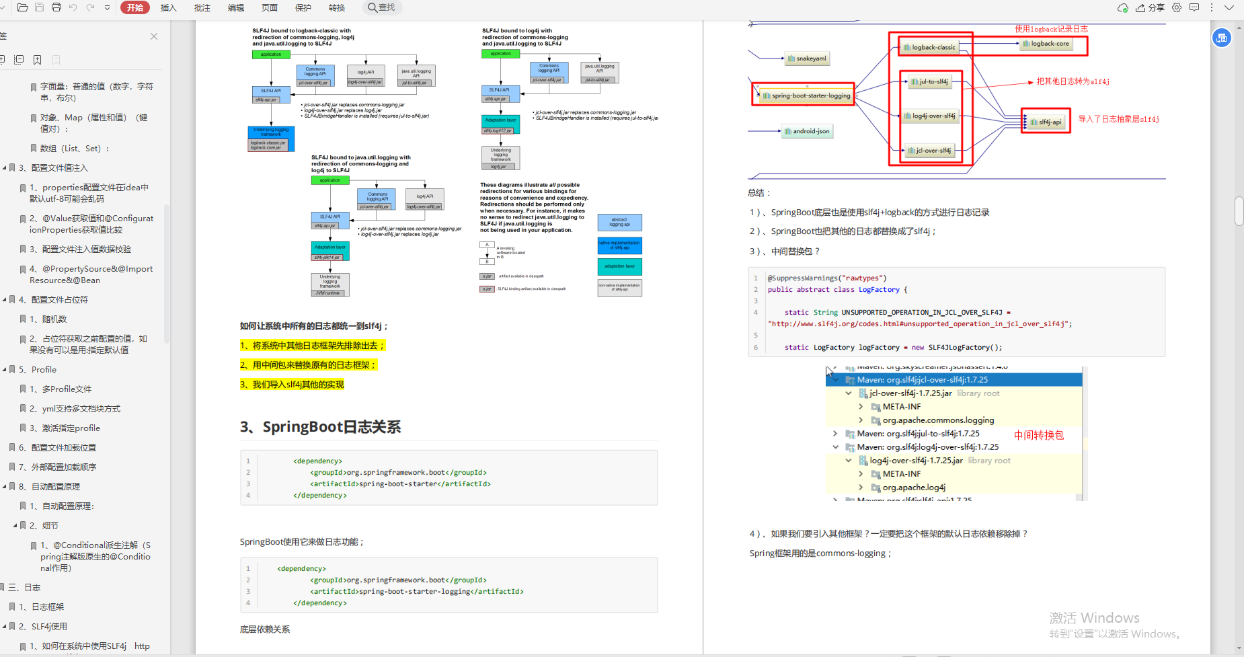Screen dimensions: 1244x657
Task: Open the 编辑 tab
Action: click(236, 7)
